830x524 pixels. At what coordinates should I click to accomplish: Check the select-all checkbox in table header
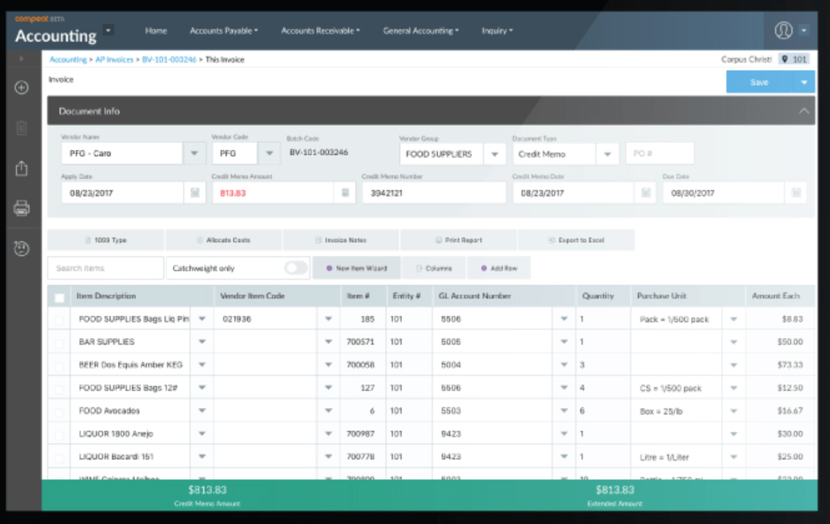pos(59,297)
